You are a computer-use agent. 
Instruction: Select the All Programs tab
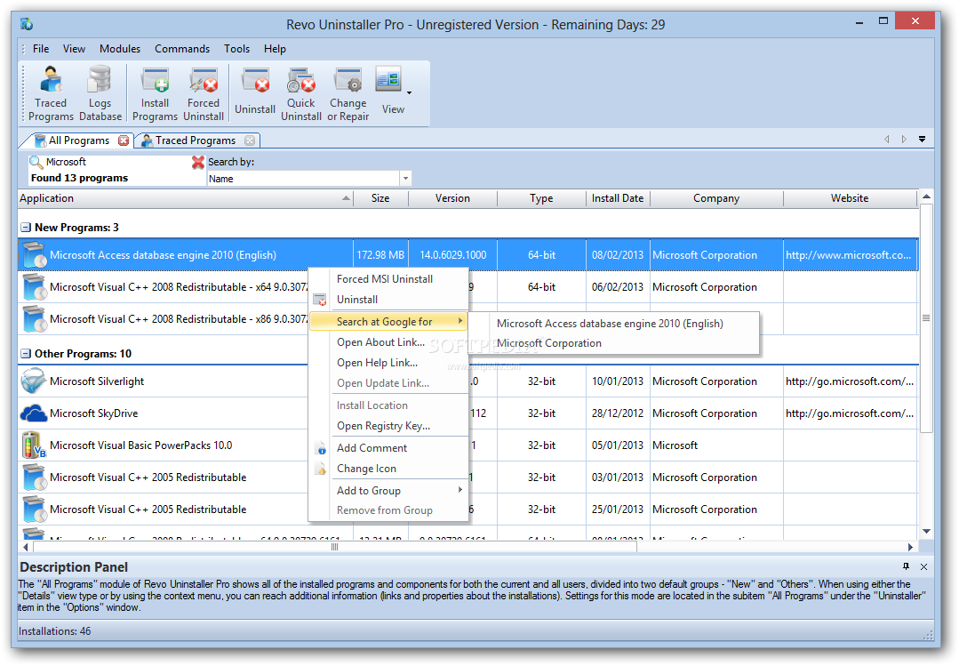(79, 140)
